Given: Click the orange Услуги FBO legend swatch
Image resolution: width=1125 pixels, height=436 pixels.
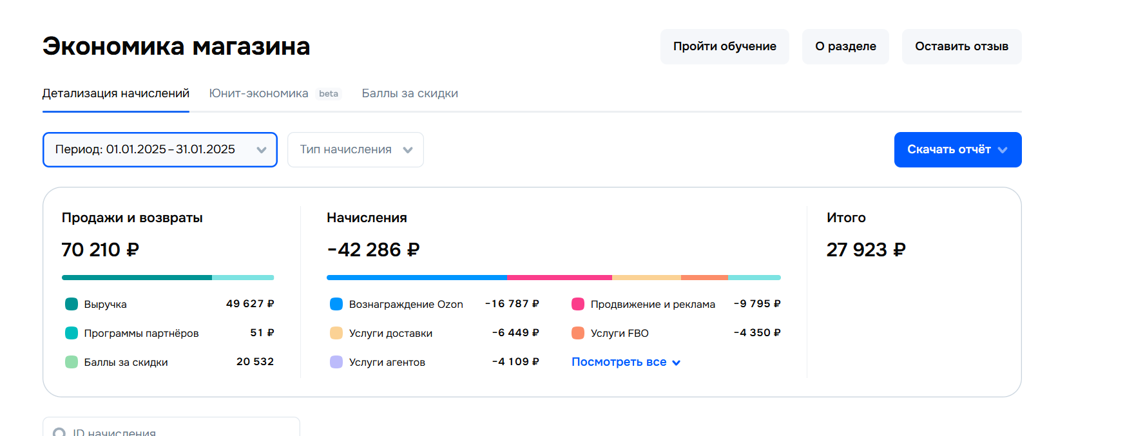Looking at the screenshot, I should pyautogui.click(x=578, y=333).
